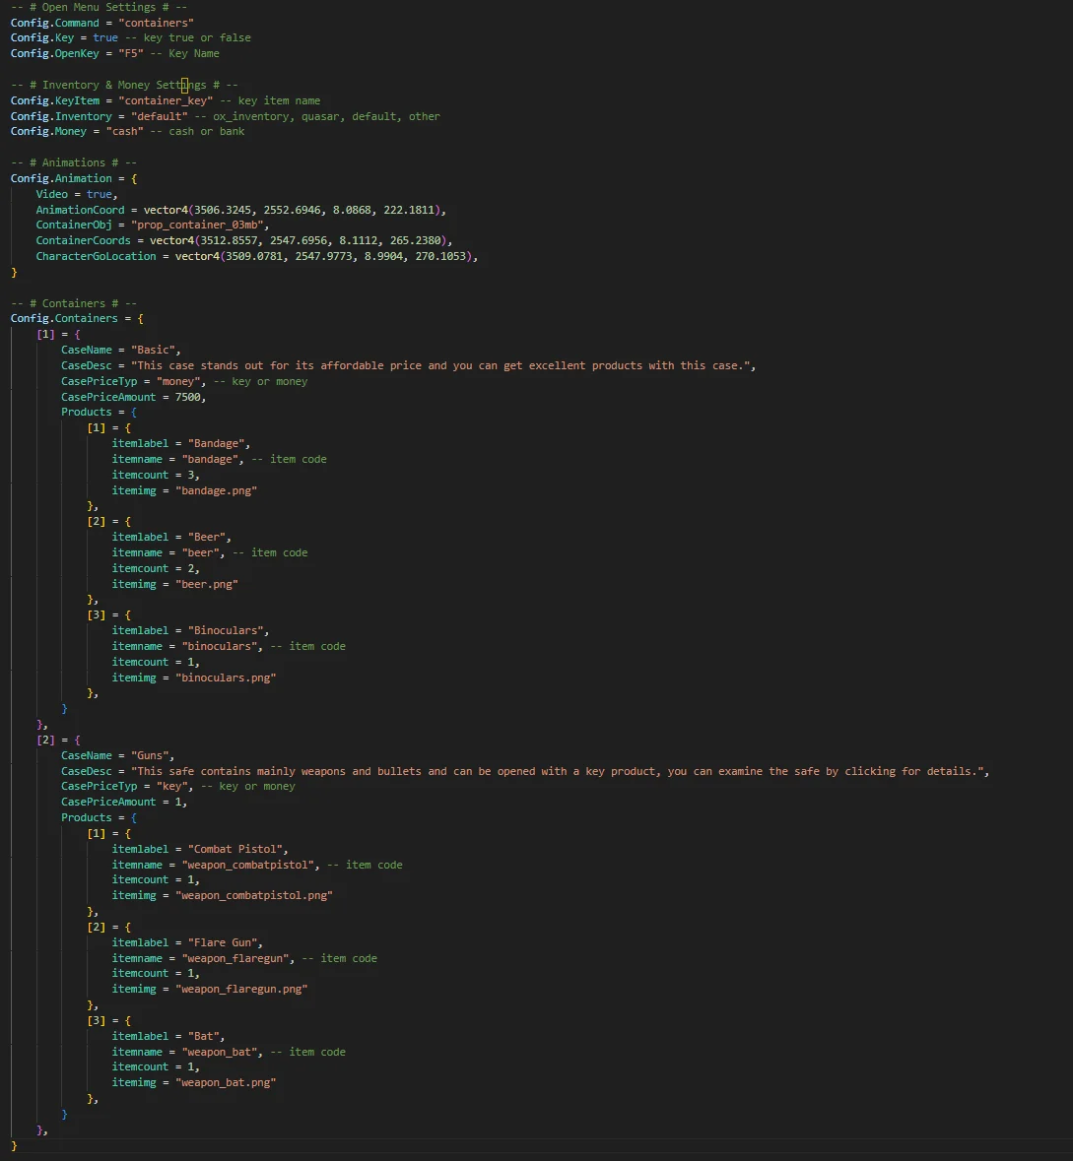Click the "weapon_combatpistol.png" image string
Image resolution: width=1073 pixels, height=1161 pixels.
[254, 895]
